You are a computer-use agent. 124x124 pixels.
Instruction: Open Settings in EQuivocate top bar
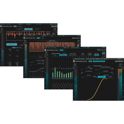pos(104,48)
